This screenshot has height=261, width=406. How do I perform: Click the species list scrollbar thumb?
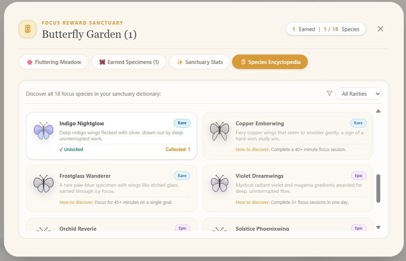click(x=378, y=188)
